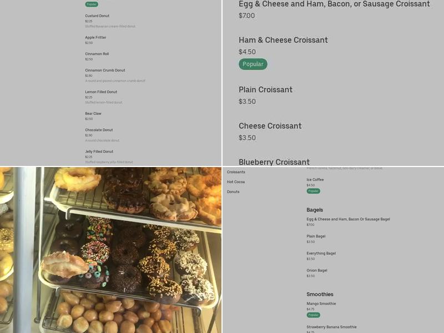Open the Ham & Cheese Croissant item

(x=282, y=40)
